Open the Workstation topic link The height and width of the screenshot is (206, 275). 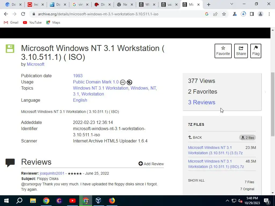93,94
